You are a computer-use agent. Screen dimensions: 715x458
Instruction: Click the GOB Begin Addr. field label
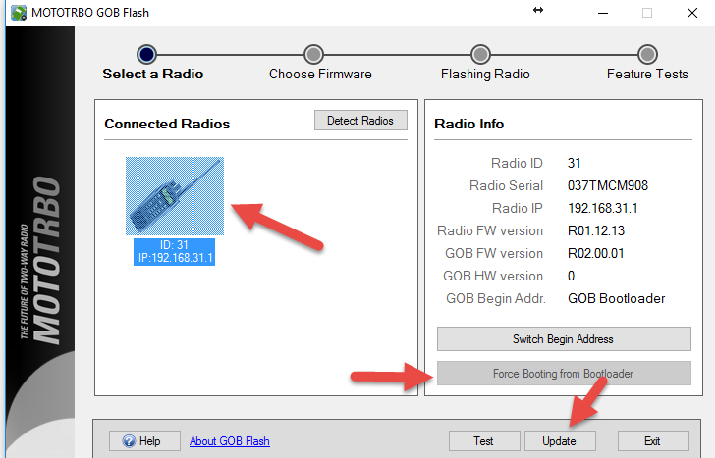click(496, 299)
